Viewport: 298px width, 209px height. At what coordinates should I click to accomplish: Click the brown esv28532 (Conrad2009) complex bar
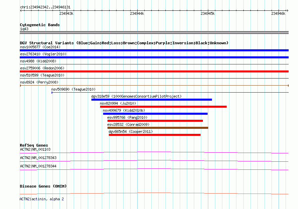click(158, 128)
